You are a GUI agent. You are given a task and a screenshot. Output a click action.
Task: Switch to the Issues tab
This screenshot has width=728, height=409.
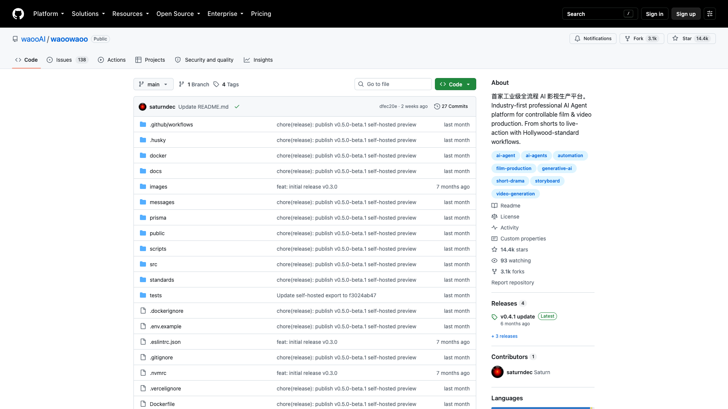click(67, 60)
